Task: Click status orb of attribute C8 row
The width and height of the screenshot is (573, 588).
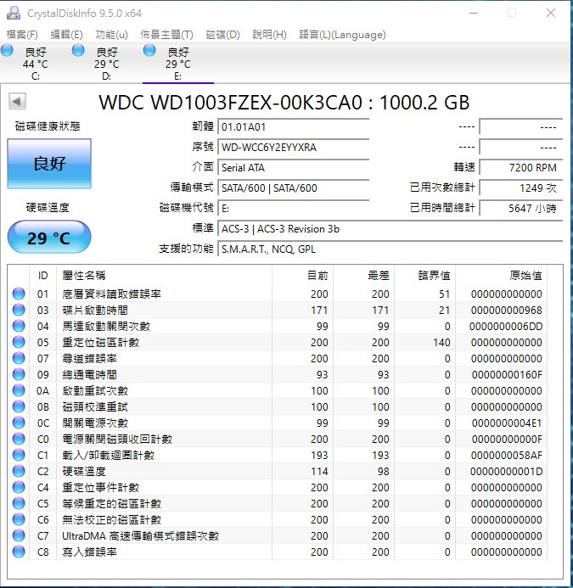Action: (x=19, y=552)
